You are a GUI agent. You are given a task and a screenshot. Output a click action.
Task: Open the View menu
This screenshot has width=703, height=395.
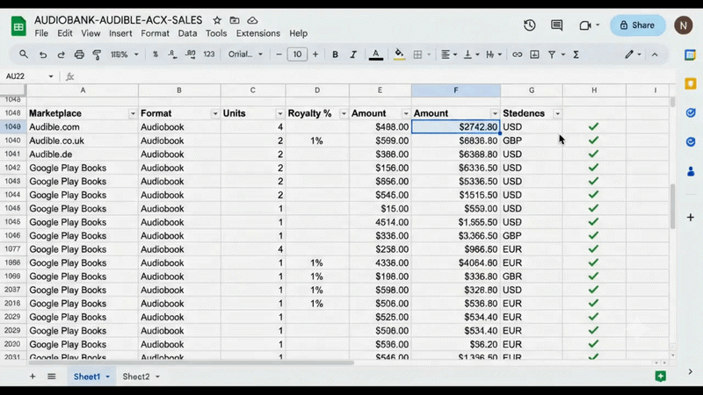[x=91, y=33]
